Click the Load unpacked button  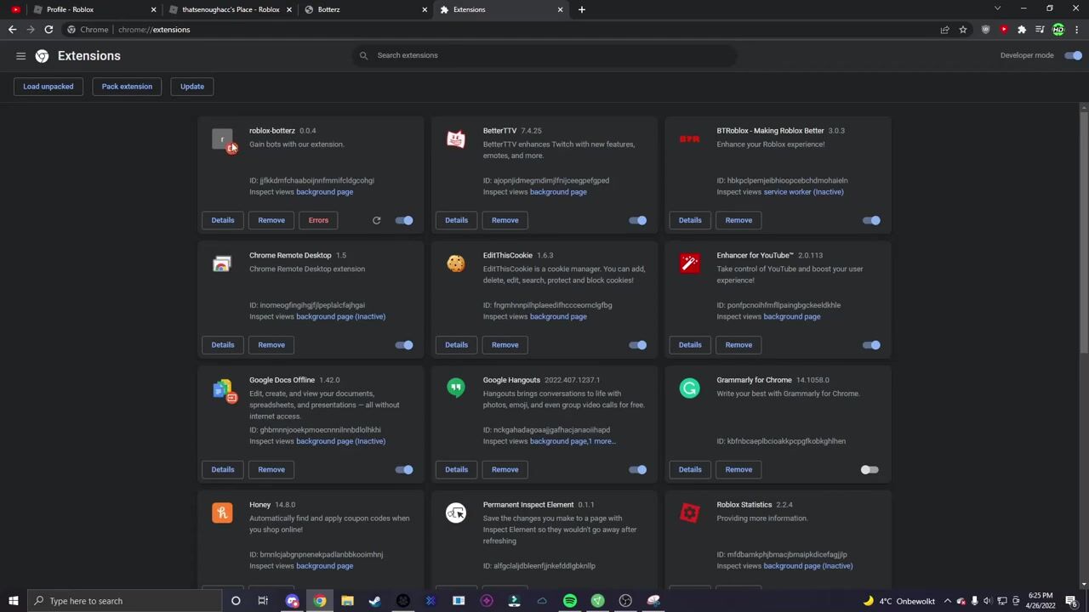point(48,87)
